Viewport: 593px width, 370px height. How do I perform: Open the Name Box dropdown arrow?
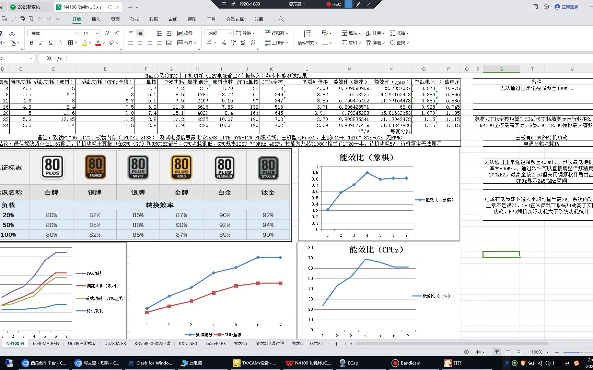pyautogui.click(x=31, y=58)
